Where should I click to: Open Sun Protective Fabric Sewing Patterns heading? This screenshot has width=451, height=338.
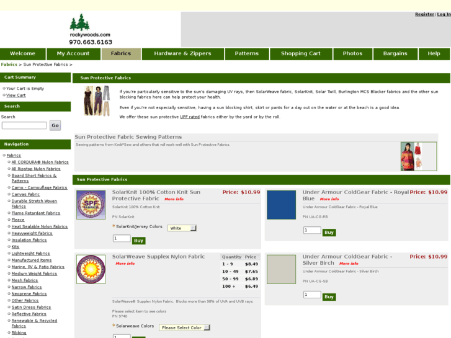(x=128, y=137)
